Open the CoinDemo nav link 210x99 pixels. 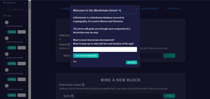173,8
